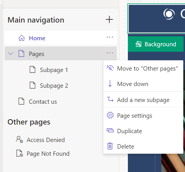
Task: Choose Delete from context menu
Action: (143, 147)
